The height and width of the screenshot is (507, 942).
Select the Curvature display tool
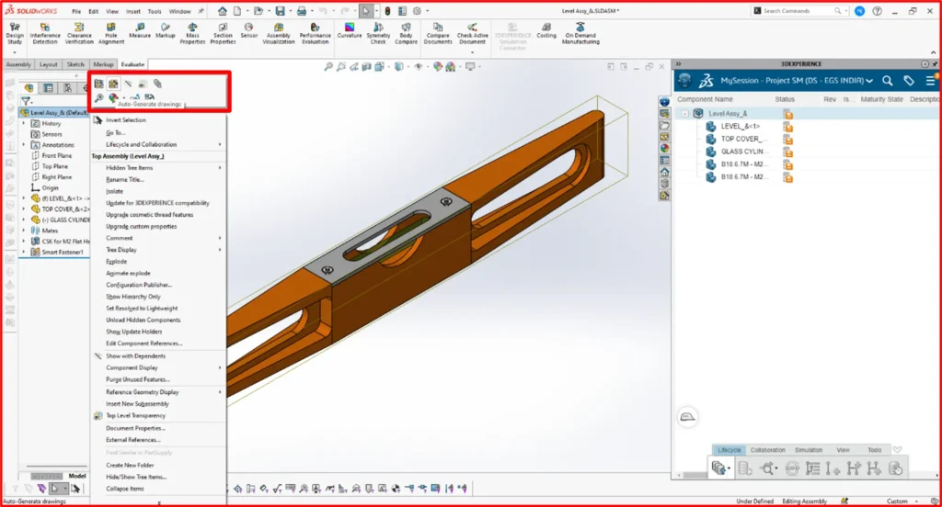pos(349,31)
